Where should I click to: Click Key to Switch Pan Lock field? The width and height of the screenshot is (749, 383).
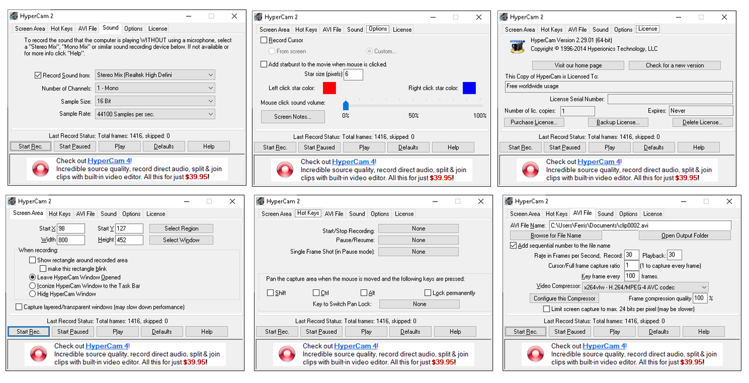click(x=420, y=304)
